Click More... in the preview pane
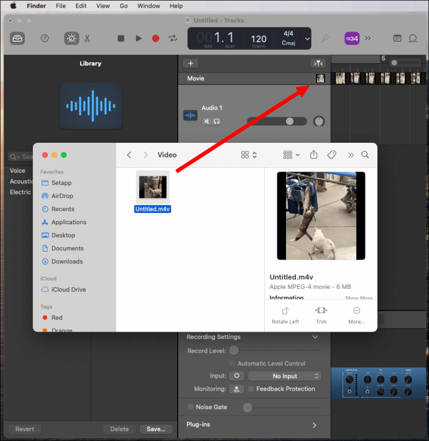 point(356,316)
